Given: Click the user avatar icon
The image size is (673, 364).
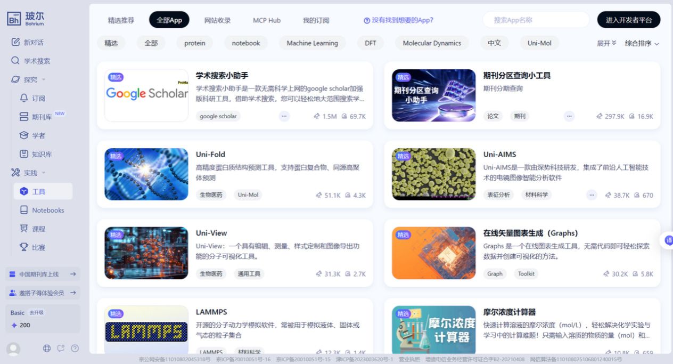Looking at the screenshot, I should point(13,349).
